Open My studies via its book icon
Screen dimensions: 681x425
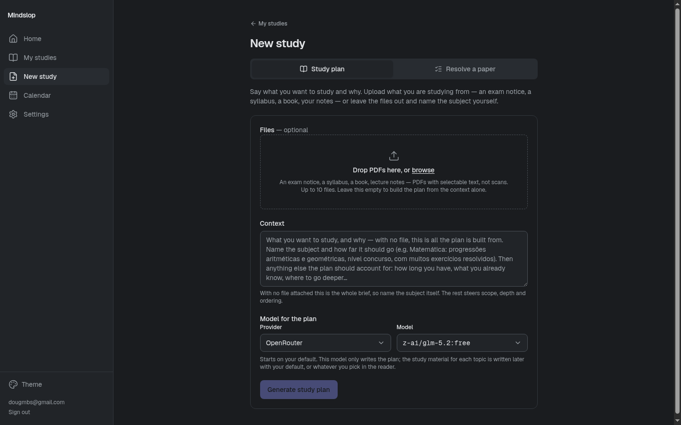[13, 58]
